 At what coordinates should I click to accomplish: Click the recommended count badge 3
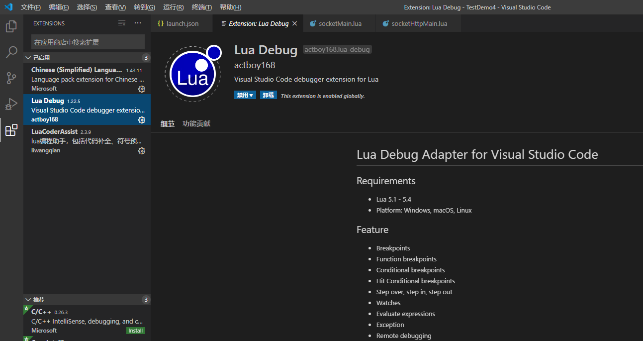coord(146,300)
